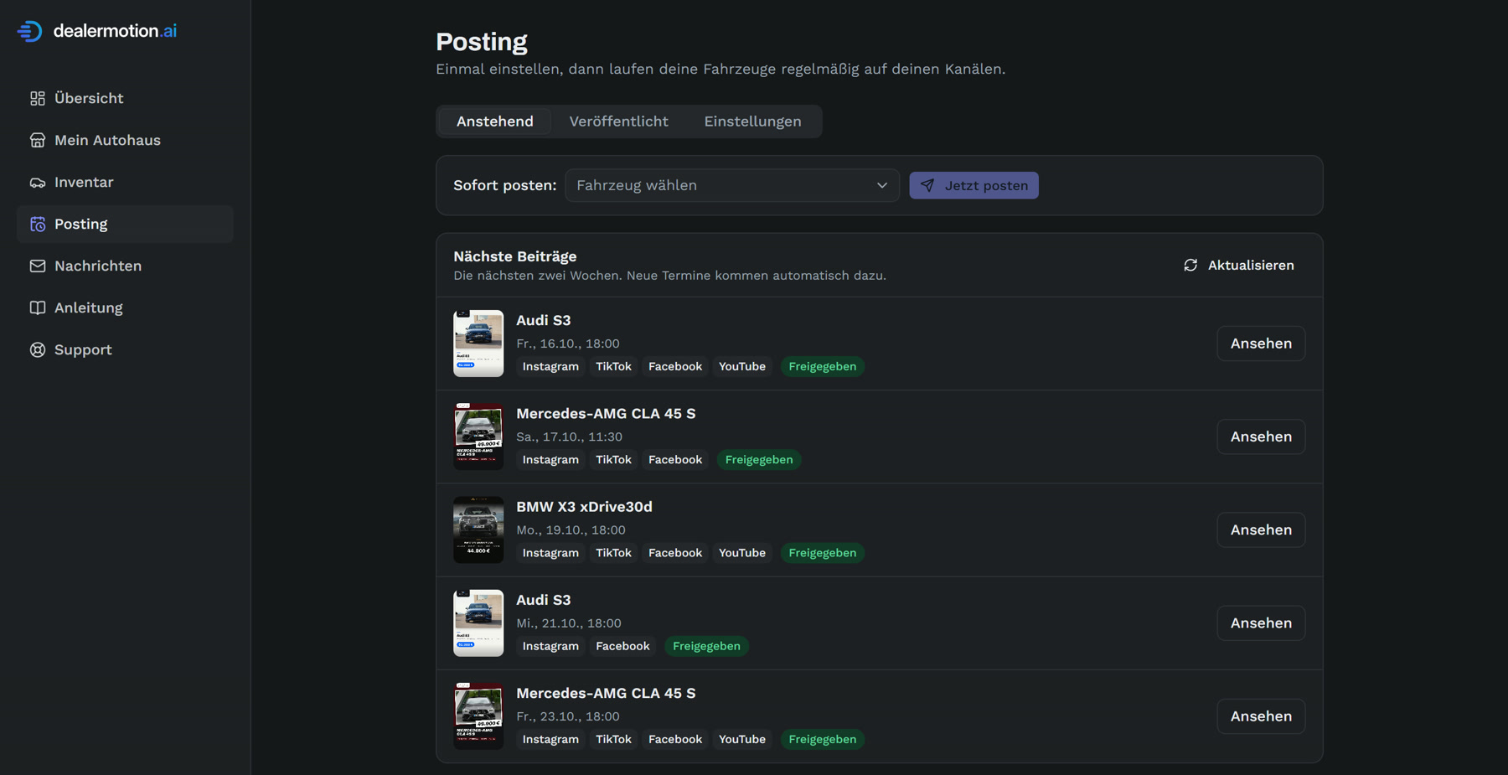
Task: Open the Einstellungen tab
Action: point(752,121)
